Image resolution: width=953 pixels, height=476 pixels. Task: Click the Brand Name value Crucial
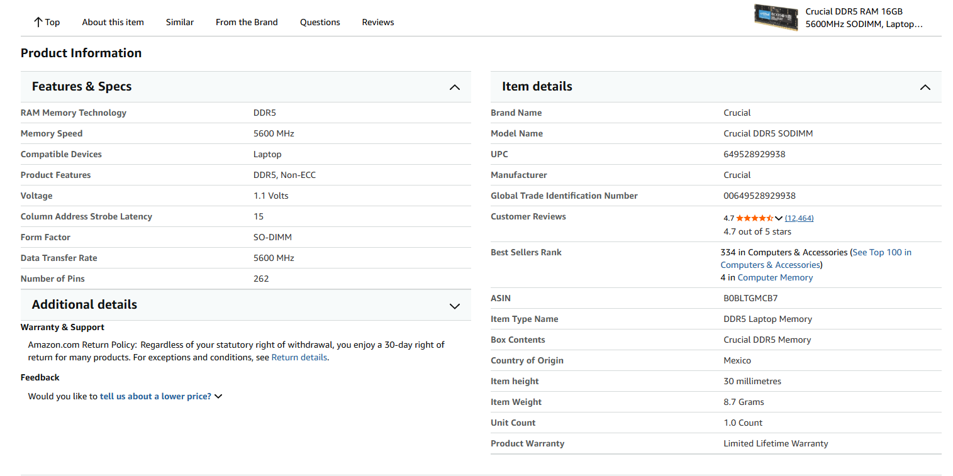737,113
